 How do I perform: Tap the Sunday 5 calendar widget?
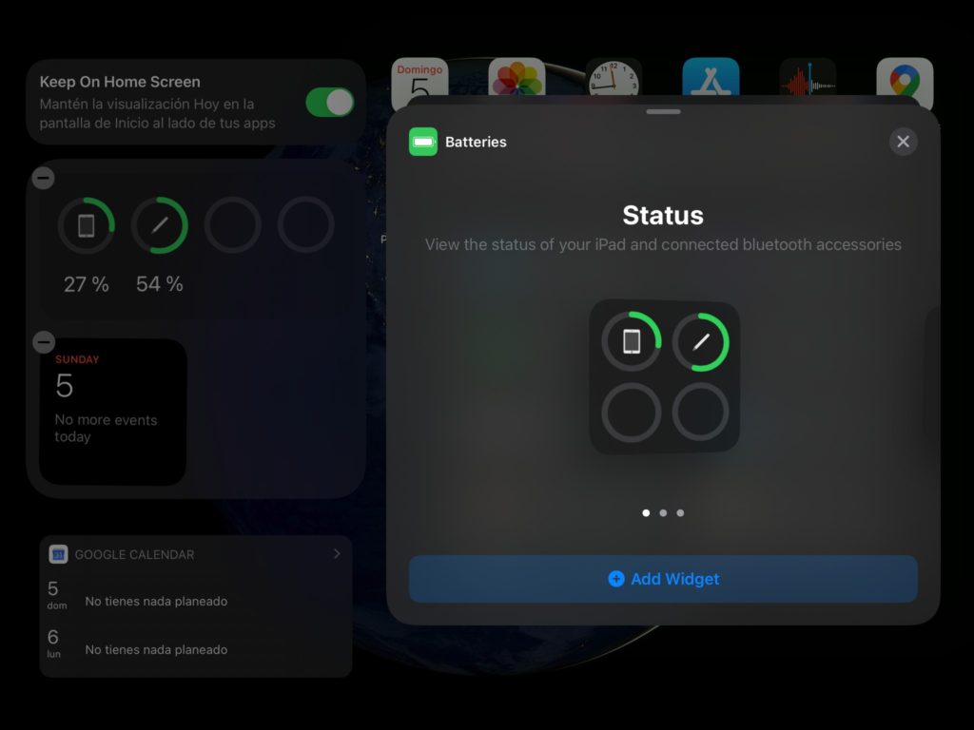point(112,412)
